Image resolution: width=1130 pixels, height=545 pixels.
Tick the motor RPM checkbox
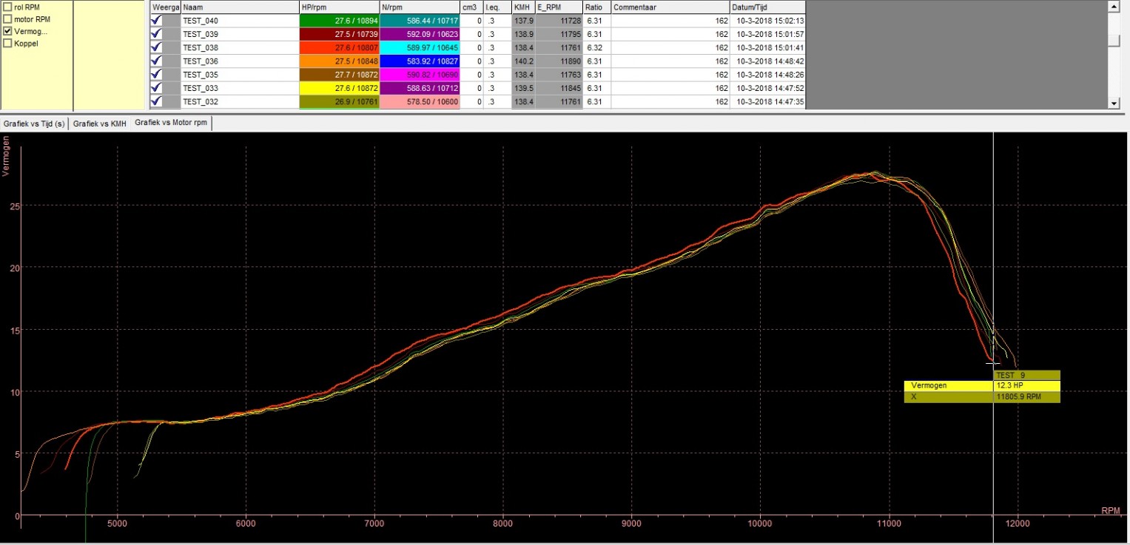7,19
